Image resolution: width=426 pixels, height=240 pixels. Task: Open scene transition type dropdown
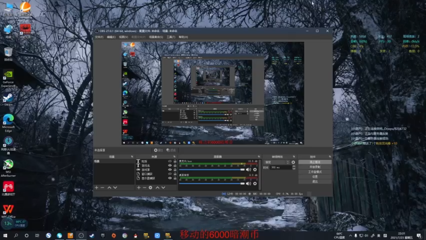277,162
